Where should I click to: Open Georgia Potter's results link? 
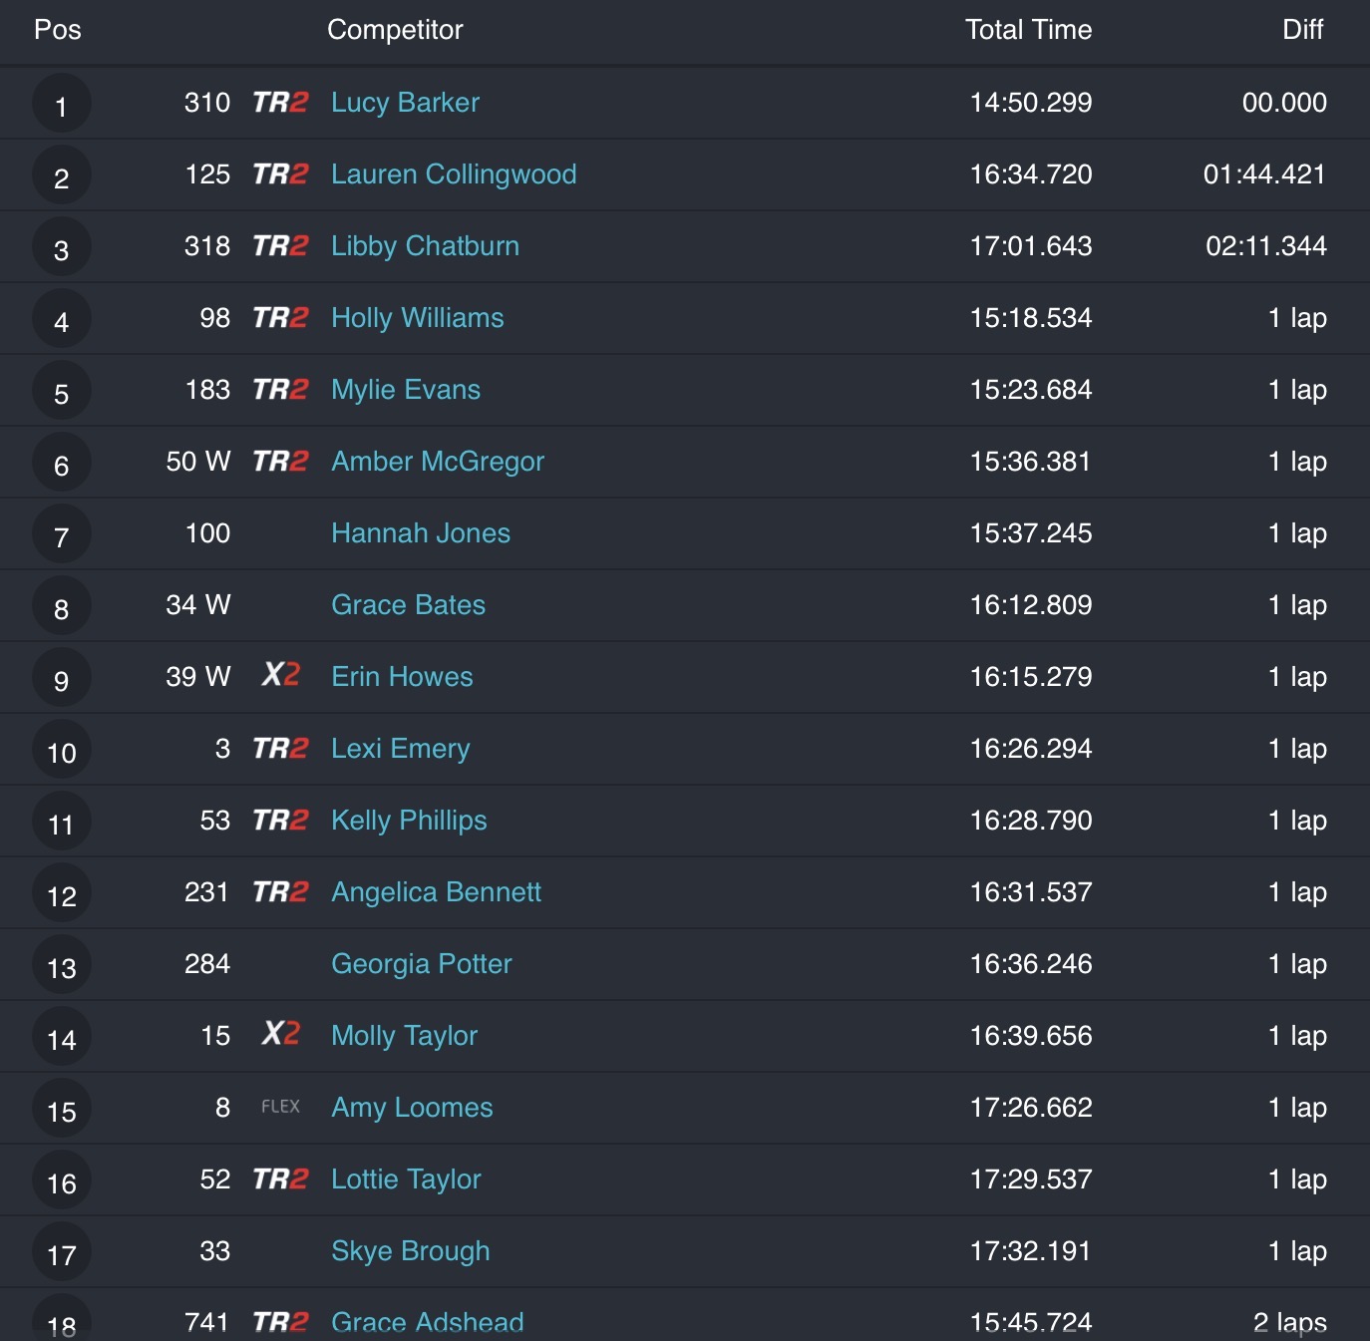pyautogui.click(x=421, y=964)
